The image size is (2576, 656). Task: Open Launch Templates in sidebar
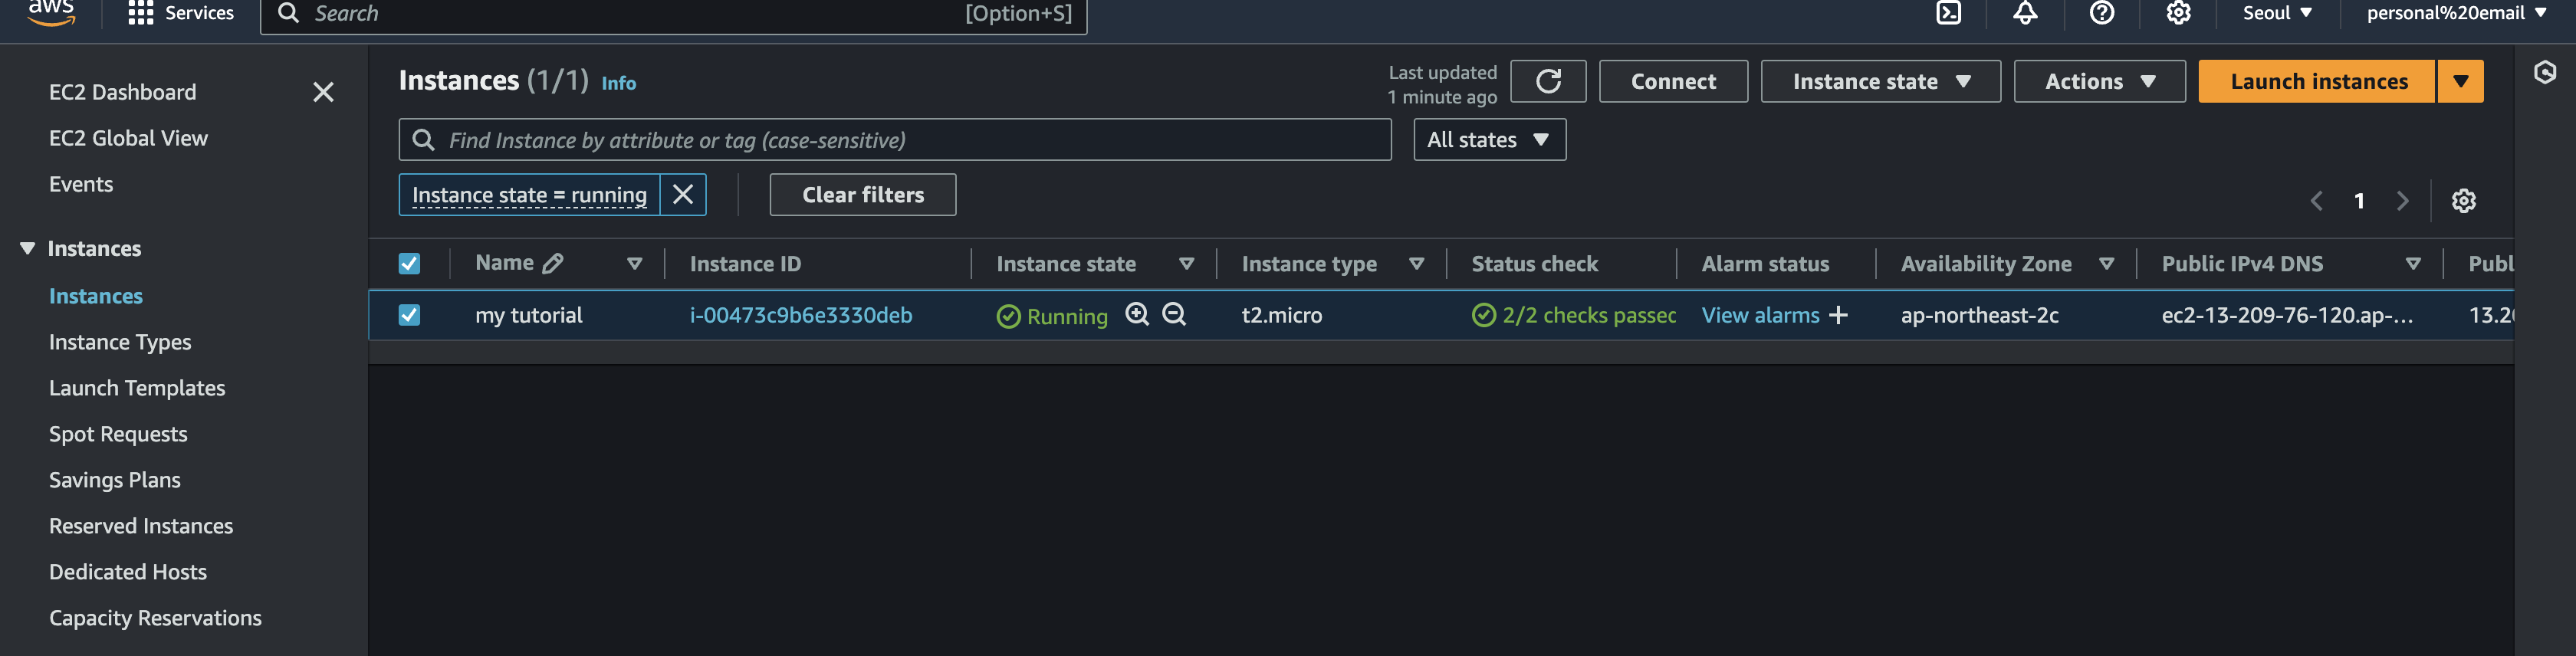tap(137, 388)
